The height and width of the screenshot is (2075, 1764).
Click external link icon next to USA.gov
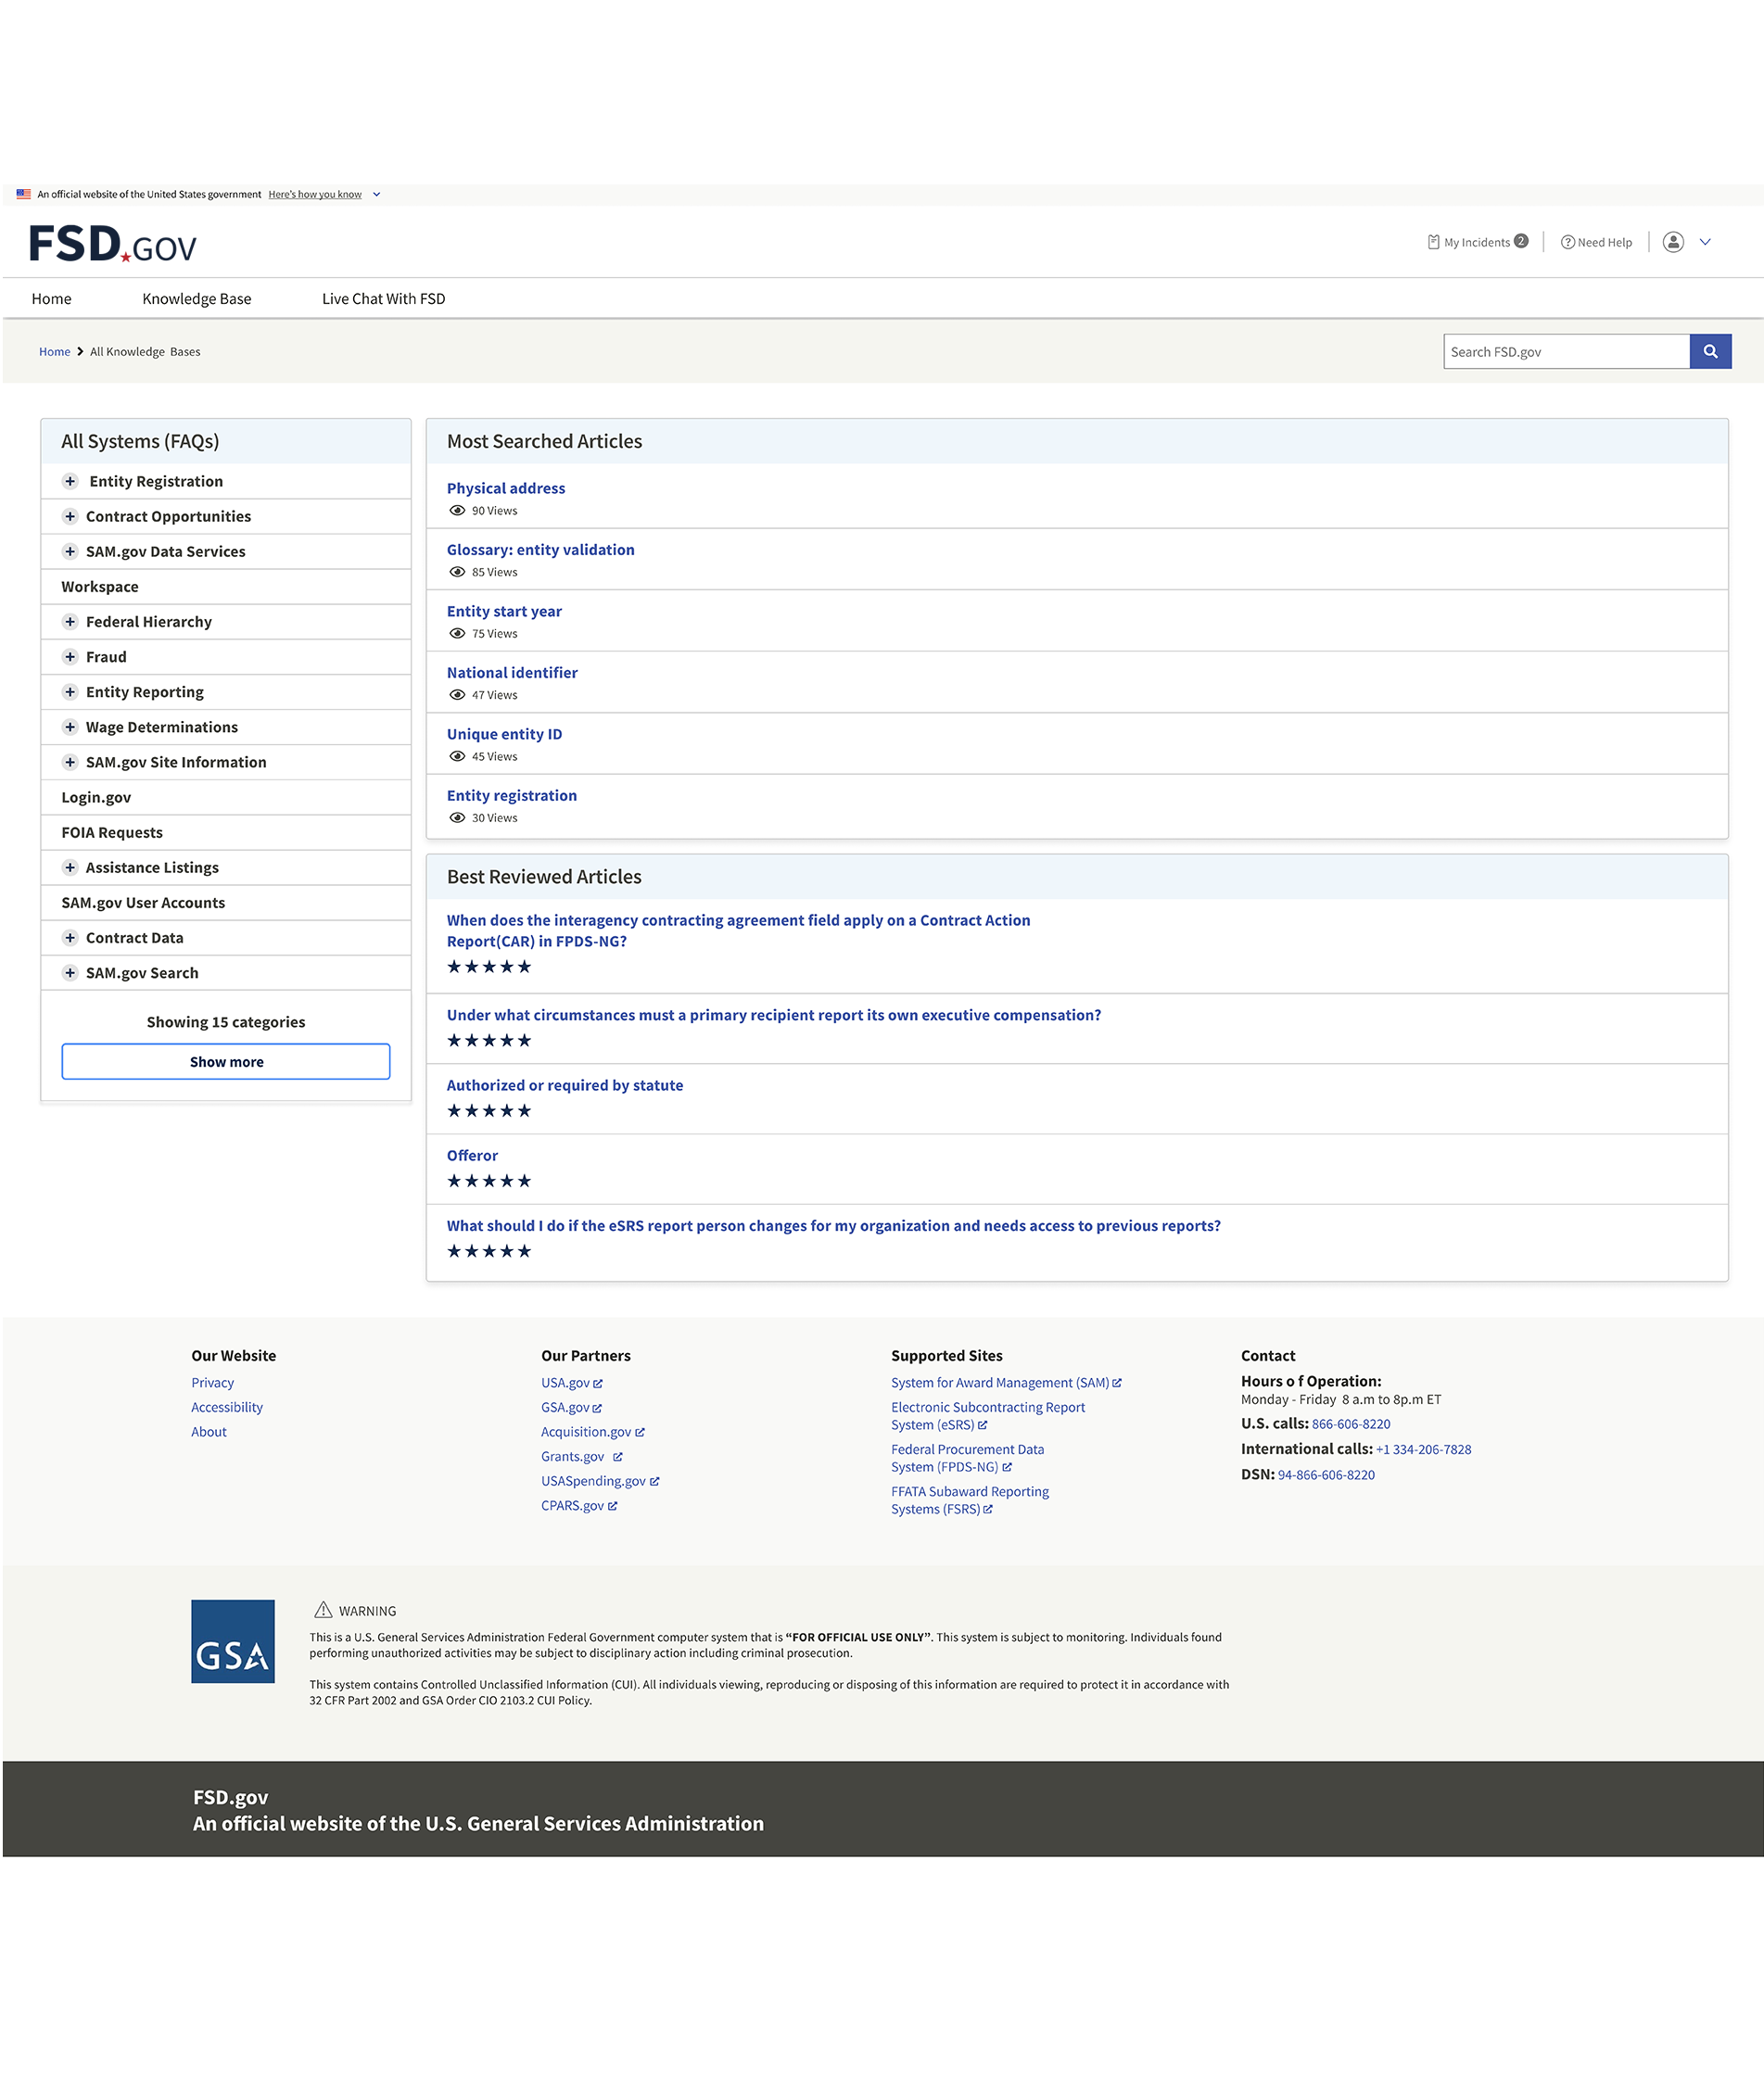(598, 1384)
